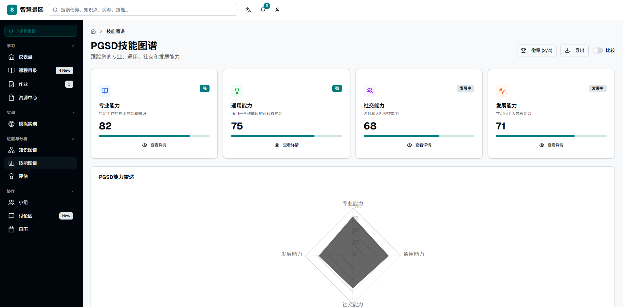623x307 pixels.
Task: Click the 导出 export button
Action: click(574, 50)
